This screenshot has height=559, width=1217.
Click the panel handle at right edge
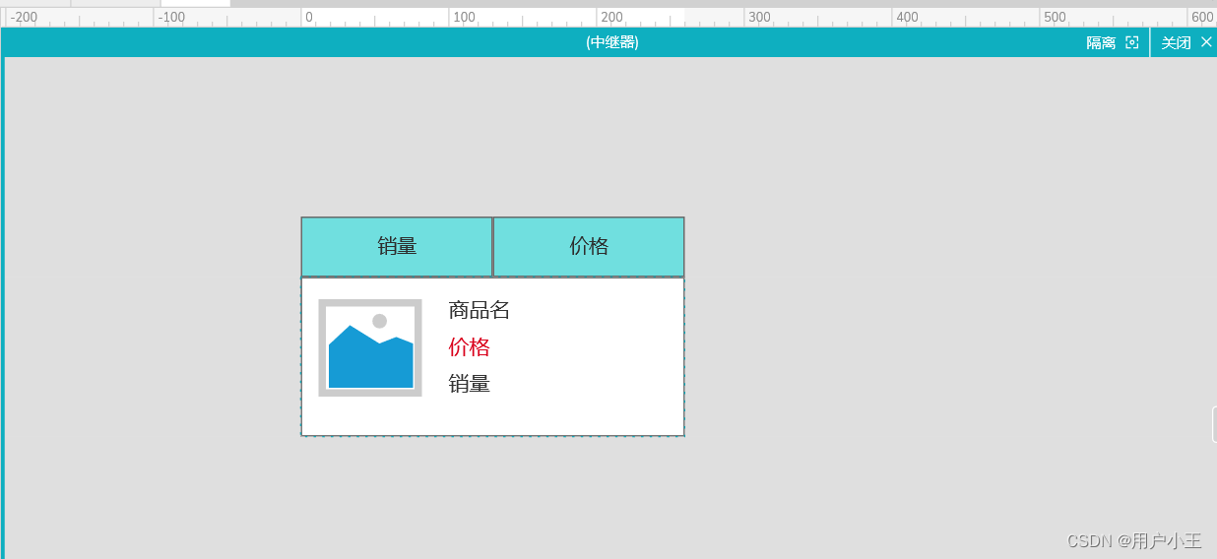pyautogui.click(x=1214, y=425)
